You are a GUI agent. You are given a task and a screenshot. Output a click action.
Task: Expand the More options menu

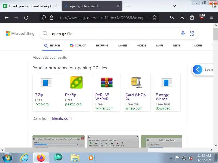196,45
